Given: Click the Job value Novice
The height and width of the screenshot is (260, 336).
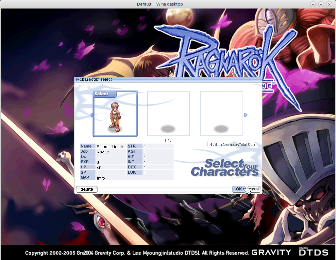Looking at the screenshot, I should (x=103, y=152).
